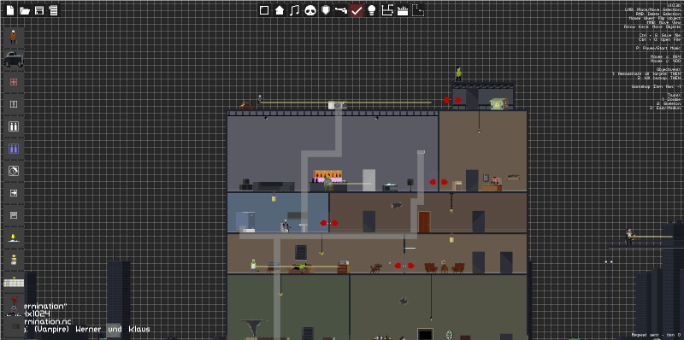Pick the blue elevator doors in palette

(x=14, y=149)
